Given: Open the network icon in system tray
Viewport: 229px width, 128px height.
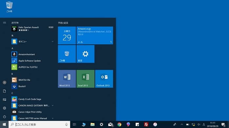Looking at the screenshot, I should point(193,124).
